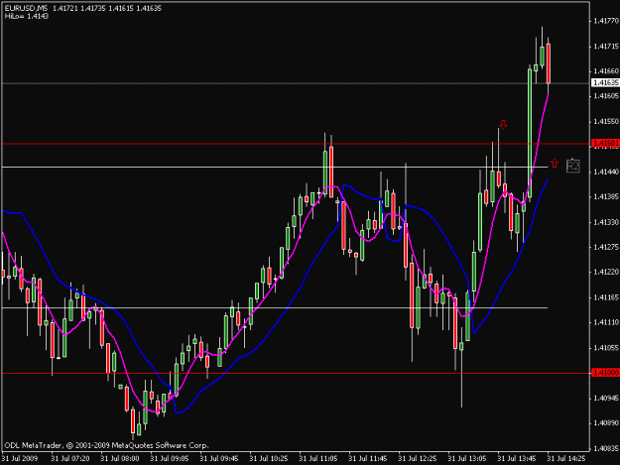Click the 1.41550 price axis label

pos(606,121)
